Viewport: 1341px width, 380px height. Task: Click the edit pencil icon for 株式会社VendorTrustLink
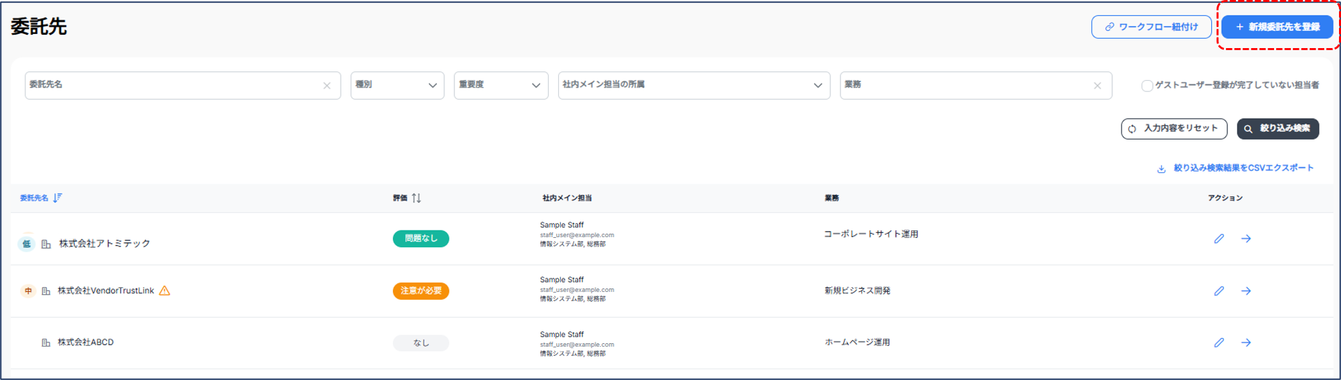coord(1219,291)
